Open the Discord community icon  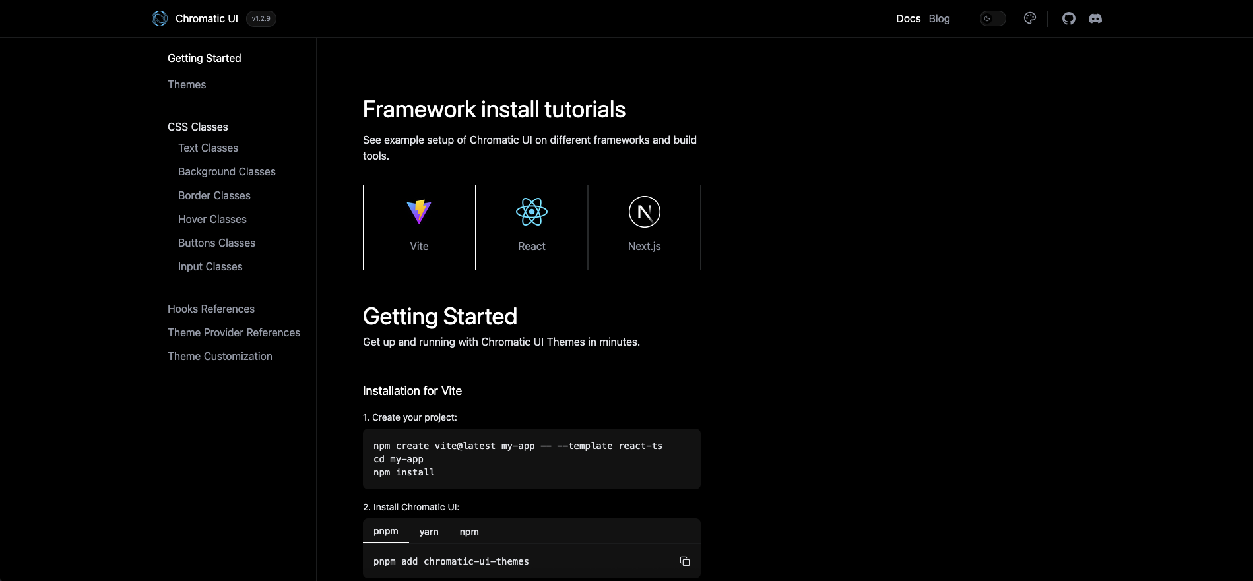[x=1095, y=18]
